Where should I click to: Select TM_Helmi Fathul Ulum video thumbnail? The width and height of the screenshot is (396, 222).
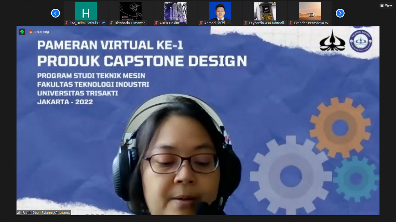pos(86,13)
